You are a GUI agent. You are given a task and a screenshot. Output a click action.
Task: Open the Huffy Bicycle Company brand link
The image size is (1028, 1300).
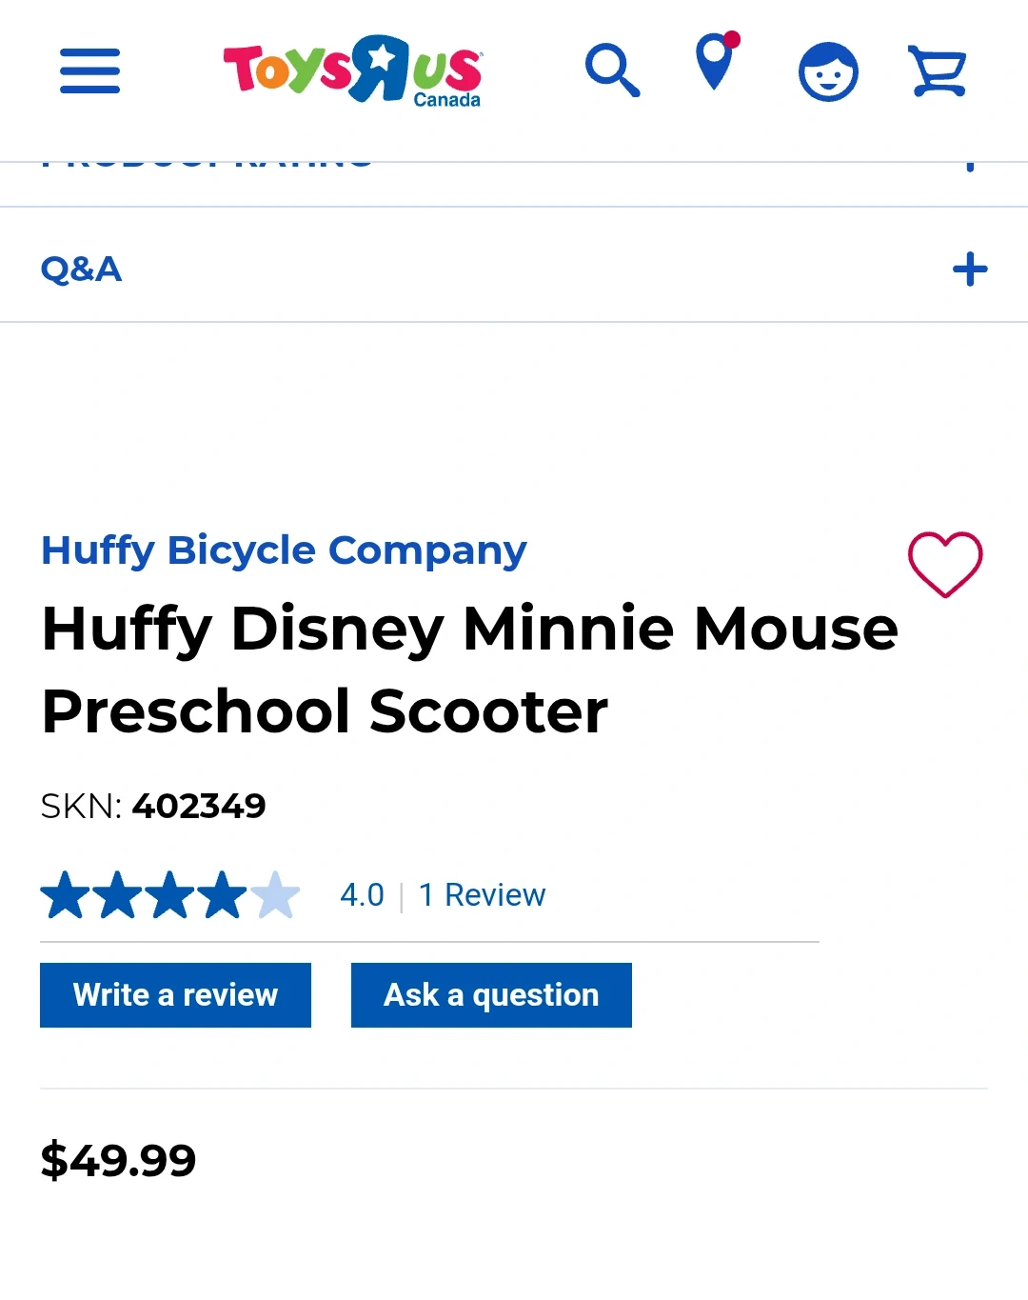284,550
